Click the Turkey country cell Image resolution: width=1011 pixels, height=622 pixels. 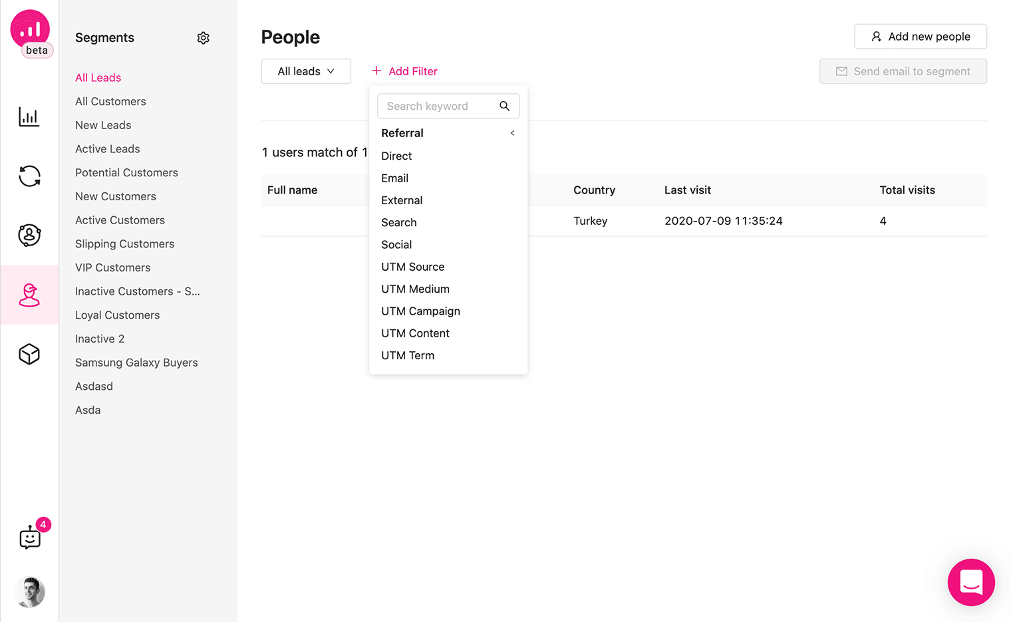click(591, 221)
